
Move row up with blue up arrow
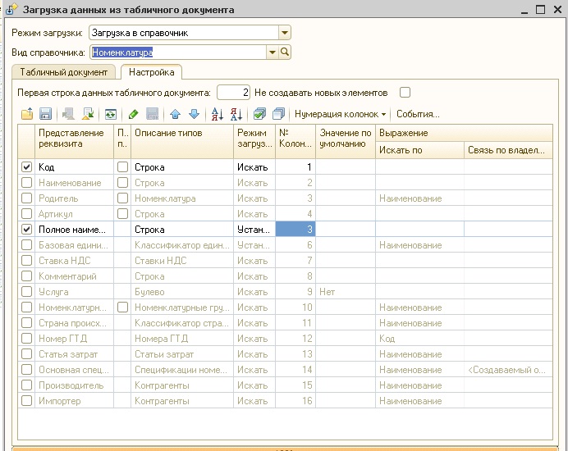coord(176,114)
